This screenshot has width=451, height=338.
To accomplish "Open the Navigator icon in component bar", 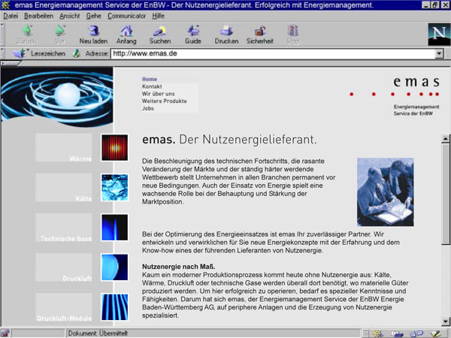I will pos(377,333).
